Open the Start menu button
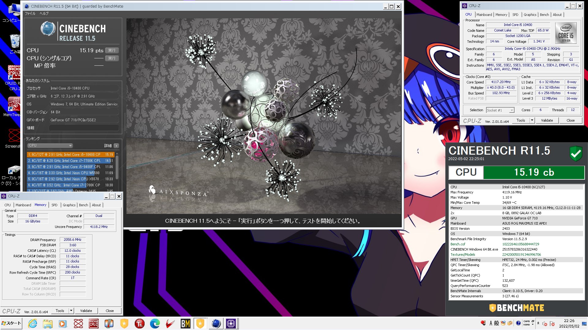This screenshot has height=330, width=588. click(x=11, y=323)
